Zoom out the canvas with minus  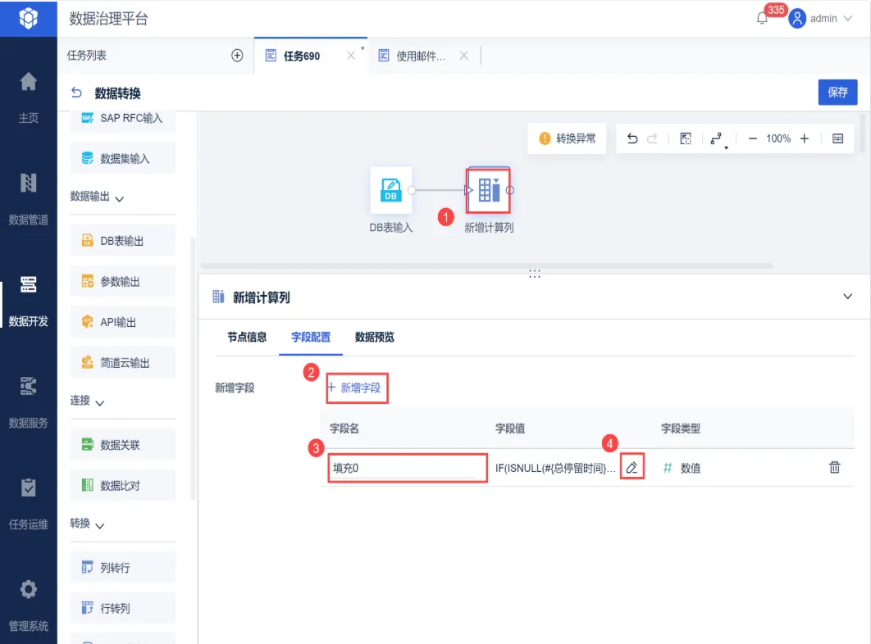(753, 138)
